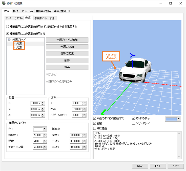Screen dimensions: 186x171
Task: Decrease the Y position spinner value
Action: (43, 110)
